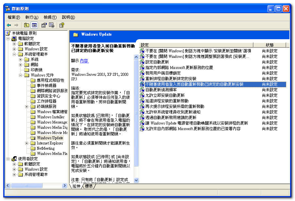
Task: Click the 本機電腦 原則 root node icon
Action: coord(8,33)
